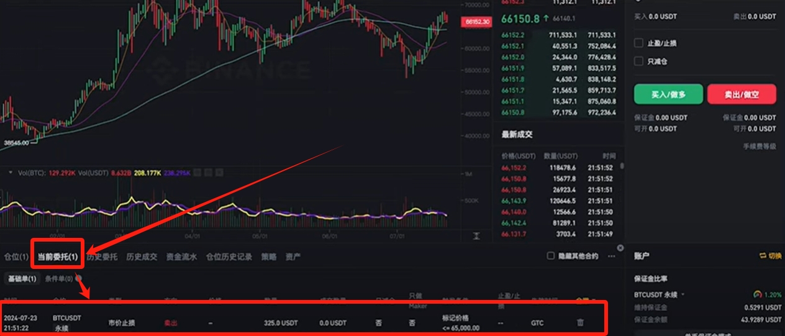
Task: Select the 基础单(1) basic orders sub-tab
Action: click(22, 279)
